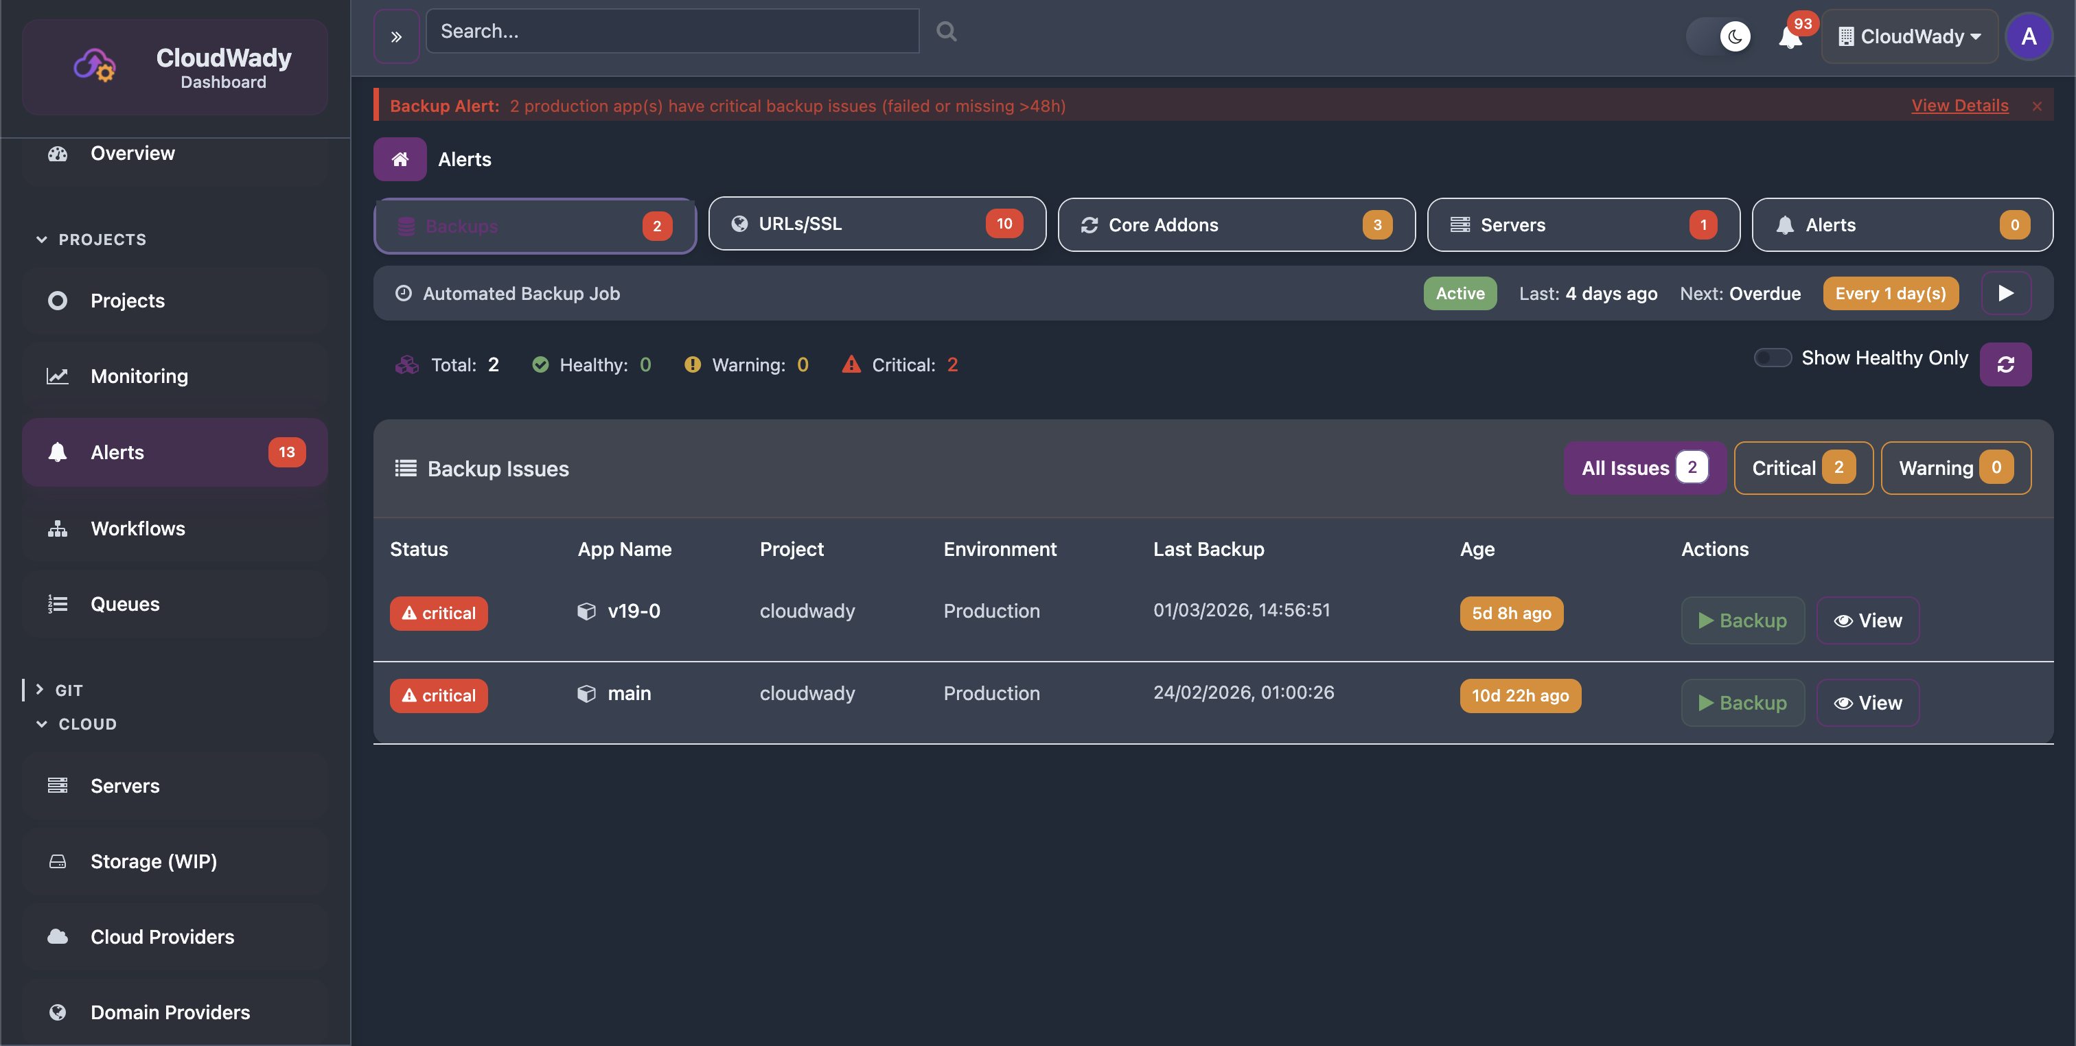This screenshot has width=2076, height=1046.
Task: Switch to Core Addons tab
Action: [x=1236, y=225]
